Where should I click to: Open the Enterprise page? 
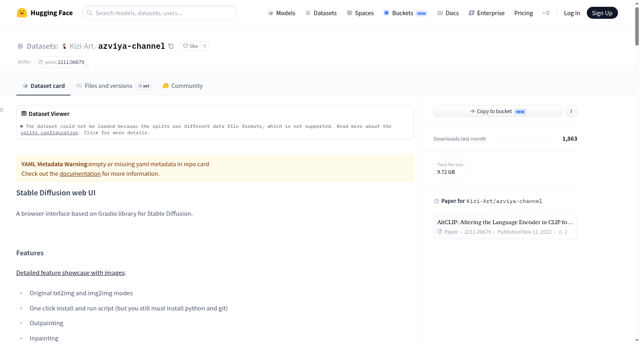(486, 13)
